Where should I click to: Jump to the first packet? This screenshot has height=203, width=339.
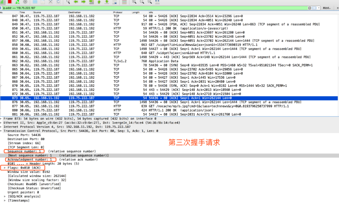(99, 2)
